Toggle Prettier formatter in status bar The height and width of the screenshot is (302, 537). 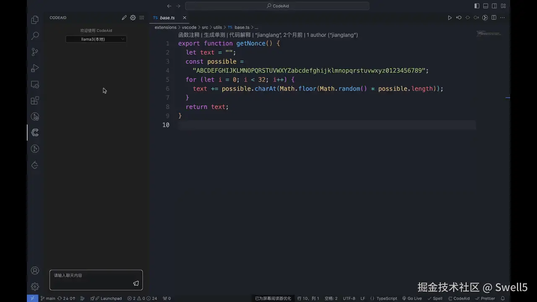coord(485,298)
